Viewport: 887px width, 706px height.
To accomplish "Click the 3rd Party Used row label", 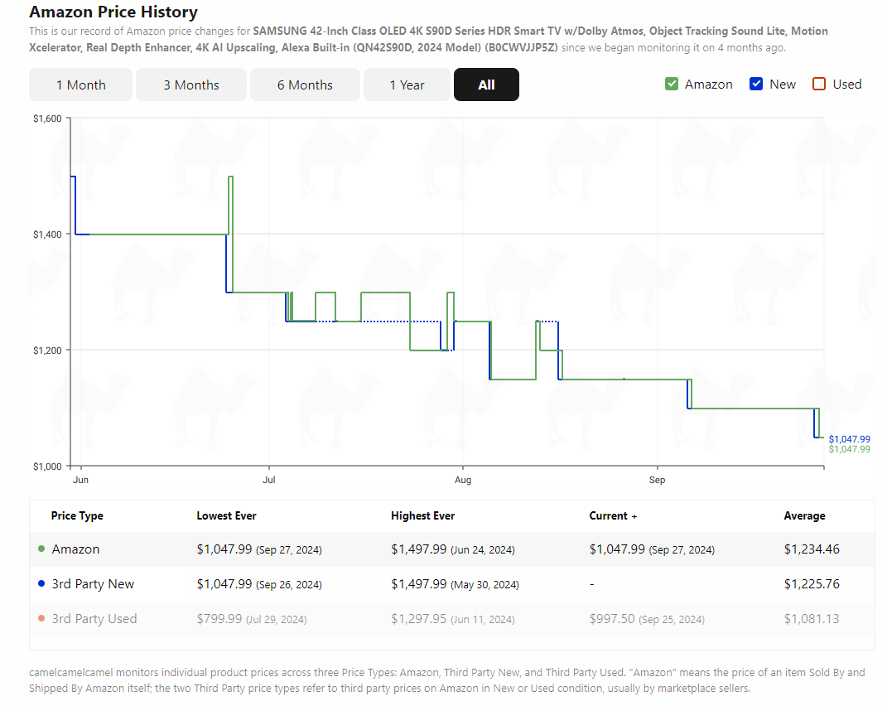I will [94, 619].
